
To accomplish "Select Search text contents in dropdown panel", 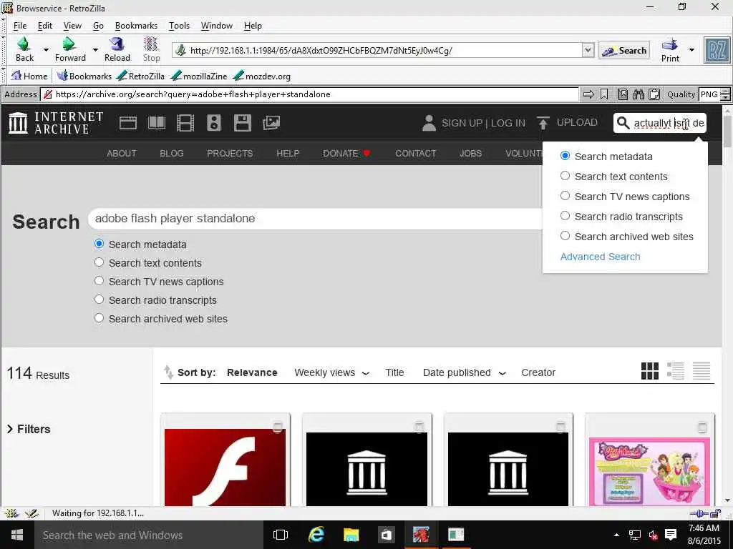I will pos(565,176).
